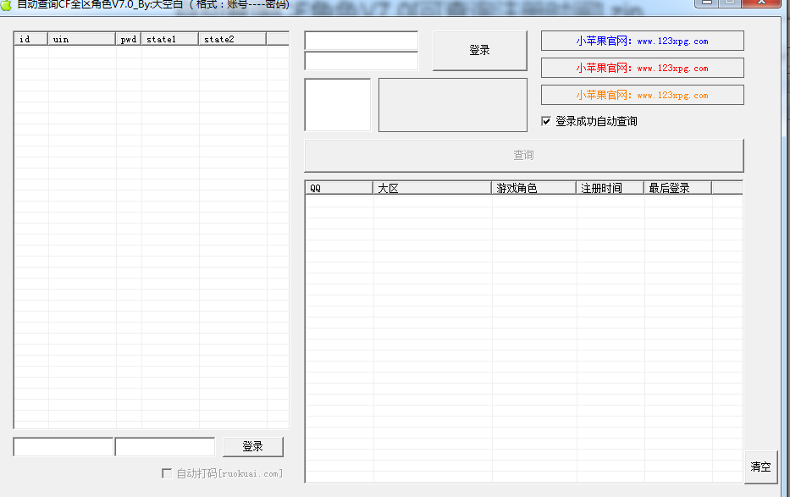Screen dimensions: 790x497
Task: Click the 大区 column header
Action: point(433,188)
